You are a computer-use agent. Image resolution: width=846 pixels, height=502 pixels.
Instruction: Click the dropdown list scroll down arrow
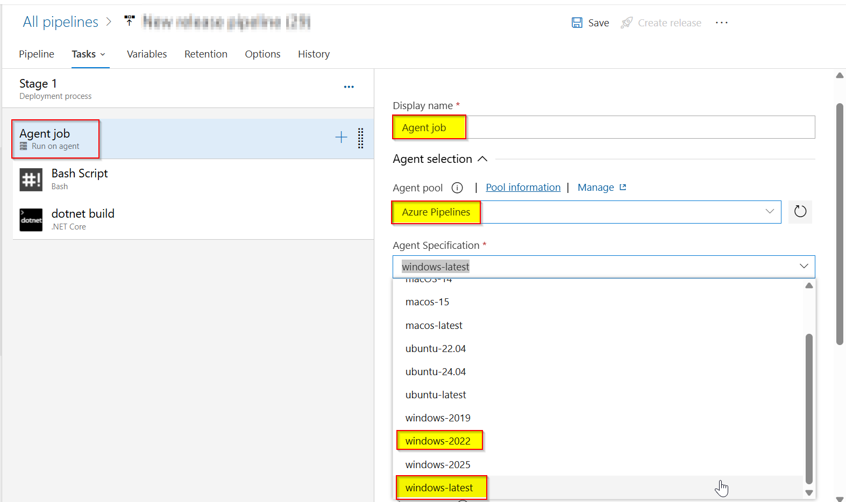tap(809, 492)
